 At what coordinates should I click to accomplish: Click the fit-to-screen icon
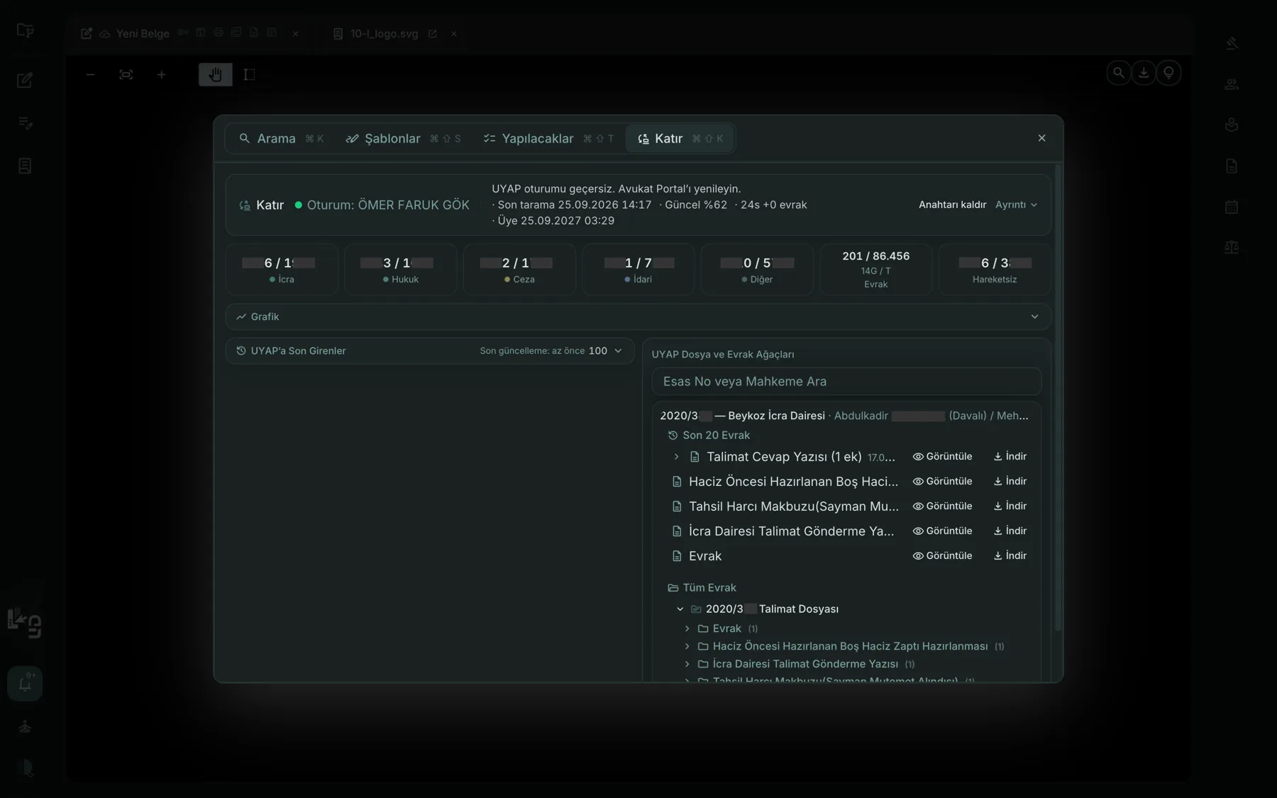tap(126, 74)
